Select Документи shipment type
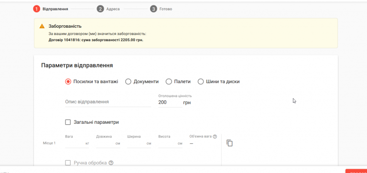Viewport: 367px width, 173px height. tap(128, 82)
